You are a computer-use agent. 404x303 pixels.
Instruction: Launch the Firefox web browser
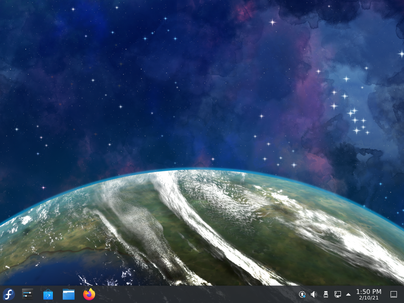point(89,294)
